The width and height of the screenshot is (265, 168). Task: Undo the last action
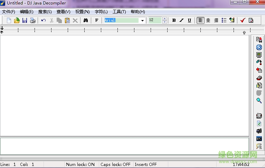pos(44,20)
